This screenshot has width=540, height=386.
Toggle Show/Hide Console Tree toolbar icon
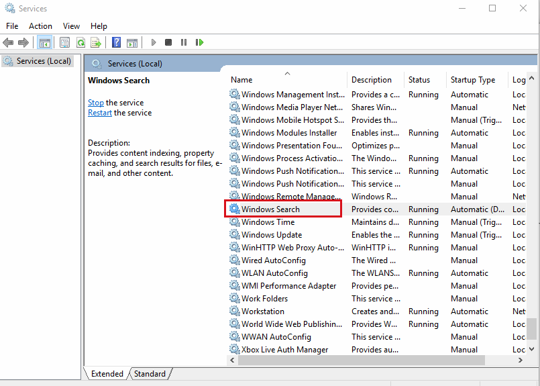coord(44,42)
